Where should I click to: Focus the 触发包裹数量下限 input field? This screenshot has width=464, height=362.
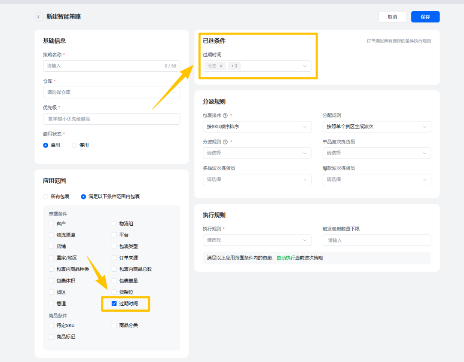[x=376, y=240]
